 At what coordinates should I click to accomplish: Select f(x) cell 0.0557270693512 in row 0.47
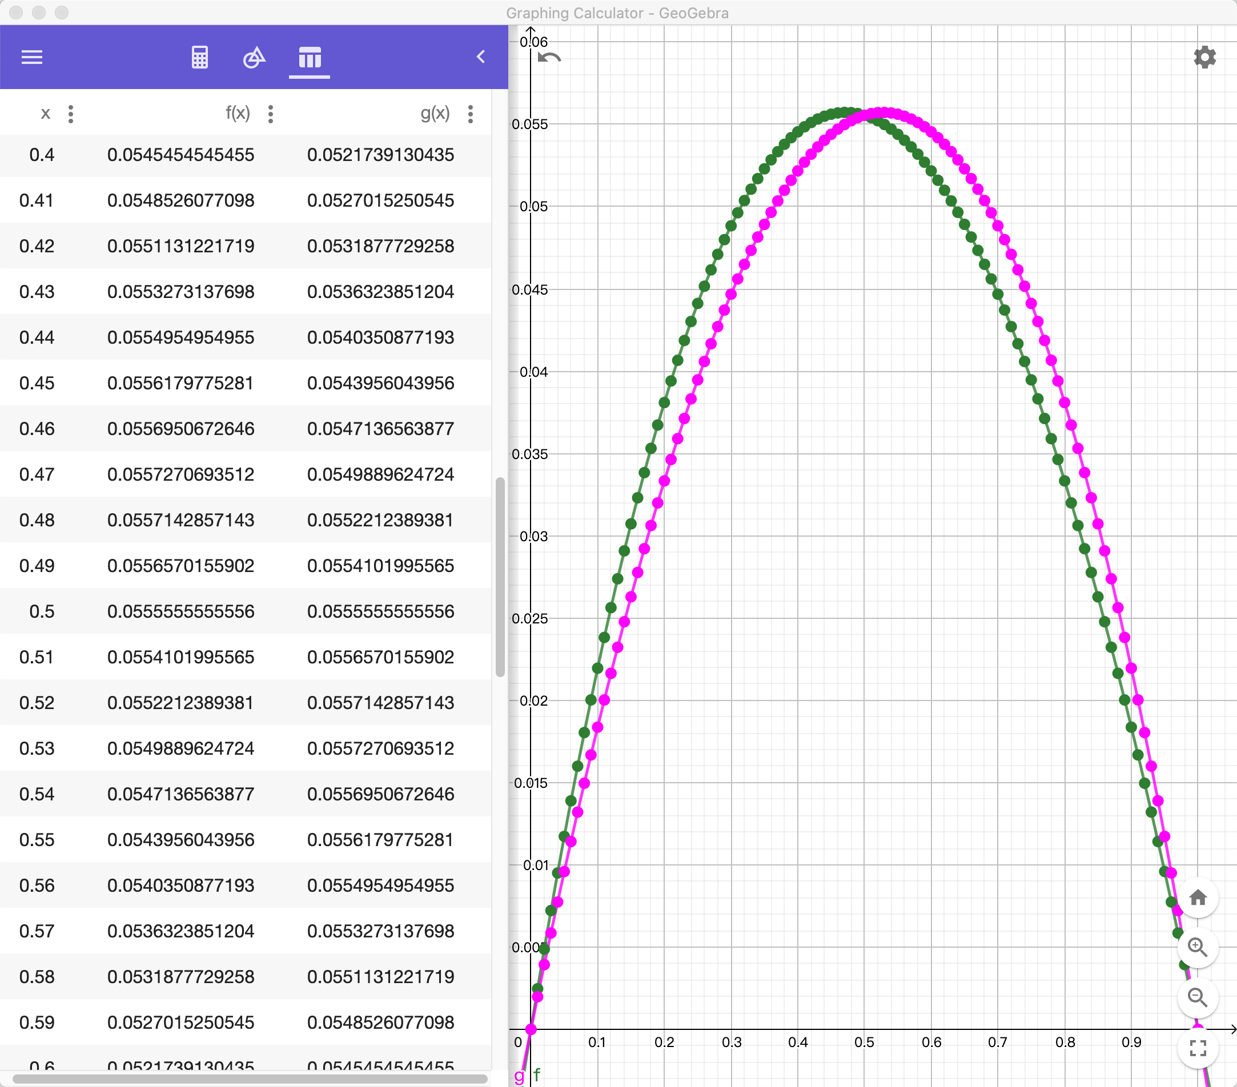click(x=181, y=474)
